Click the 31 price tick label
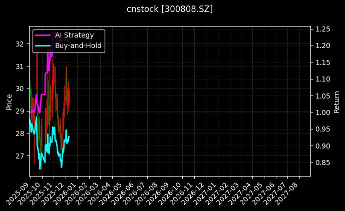345x211 pixels. [x=20, y=66]
